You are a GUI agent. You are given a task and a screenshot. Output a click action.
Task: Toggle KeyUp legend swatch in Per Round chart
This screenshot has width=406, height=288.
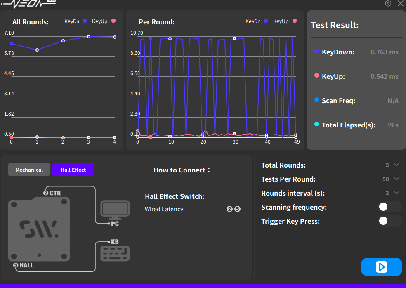295,21
